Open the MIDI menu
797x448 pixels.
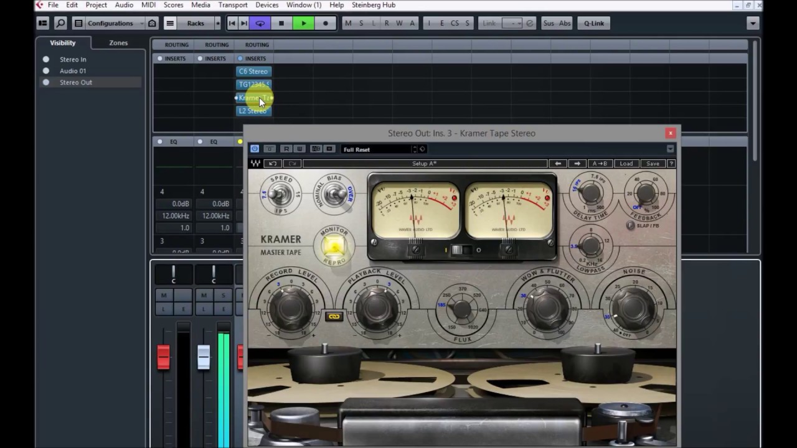[148, 5]
